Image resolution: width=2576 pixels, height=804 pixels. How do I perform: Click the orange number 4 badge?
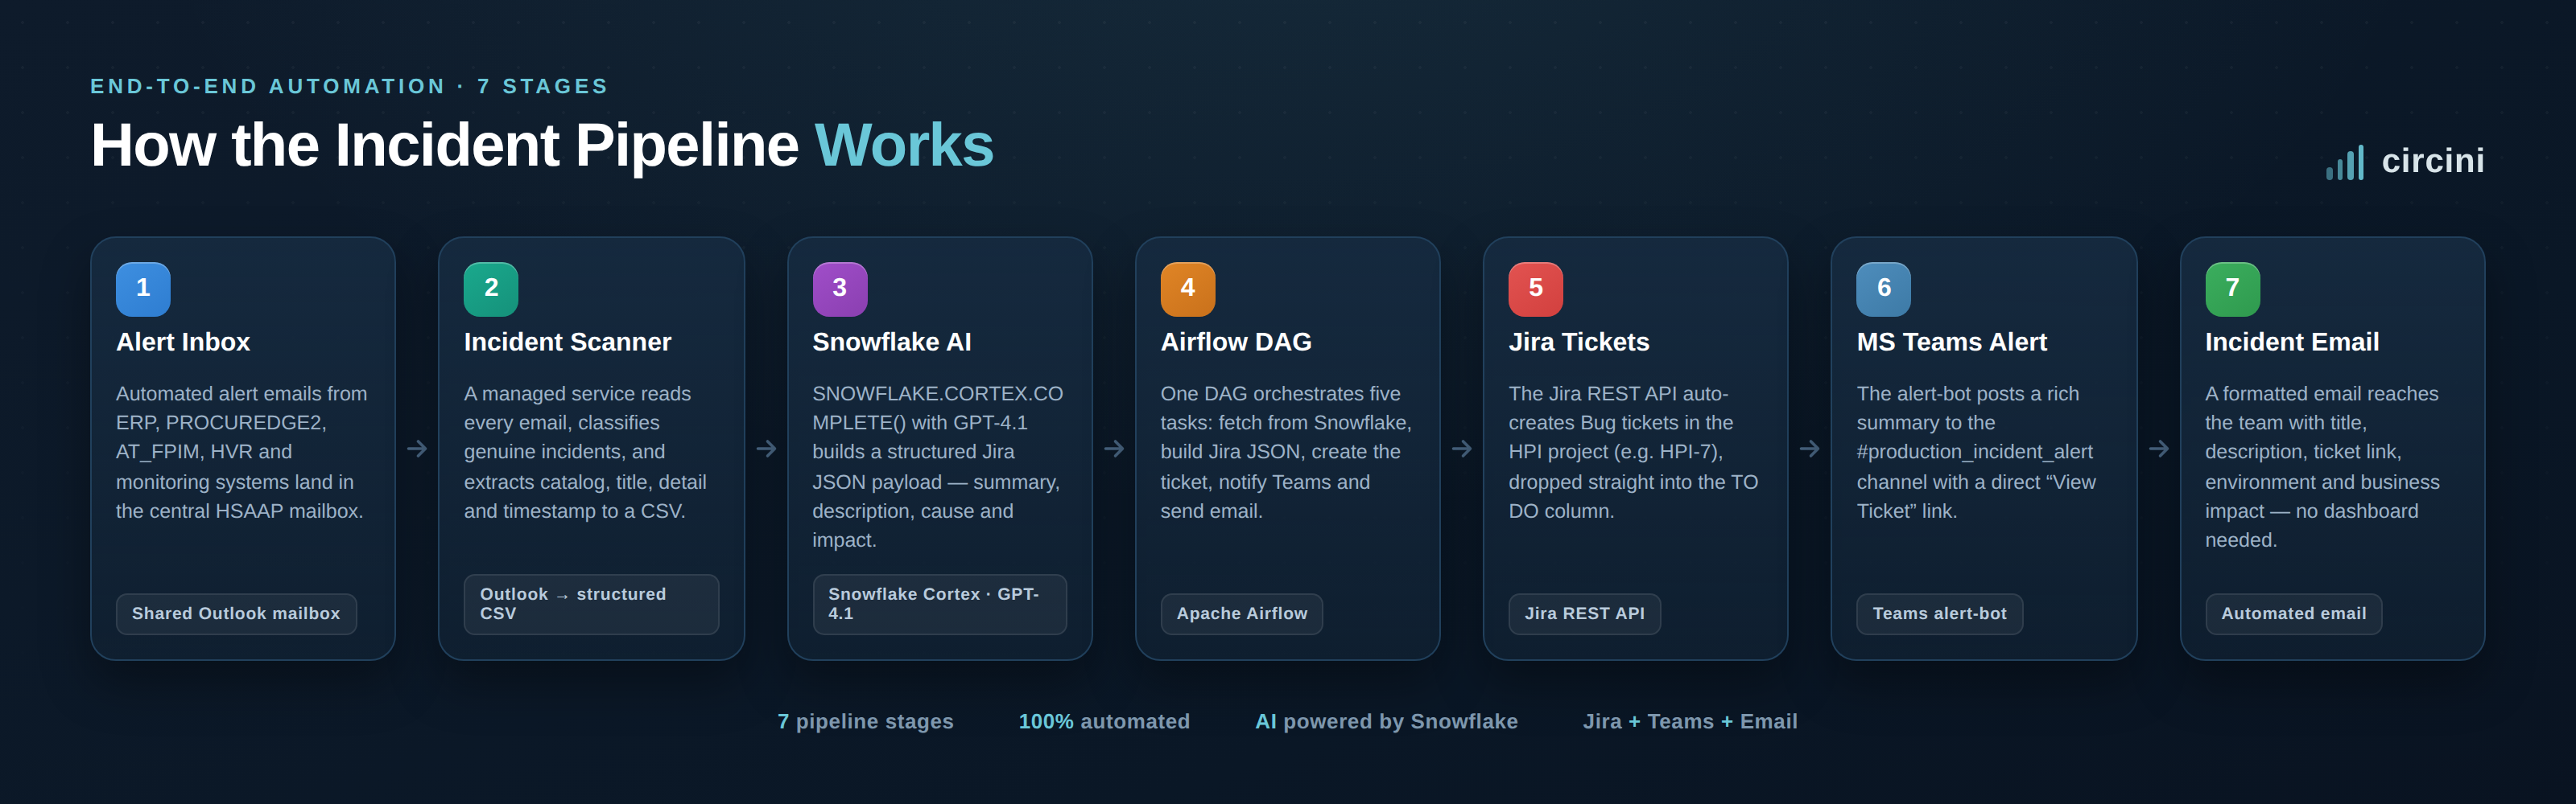pyautogui.click(x=1188, y=289)
